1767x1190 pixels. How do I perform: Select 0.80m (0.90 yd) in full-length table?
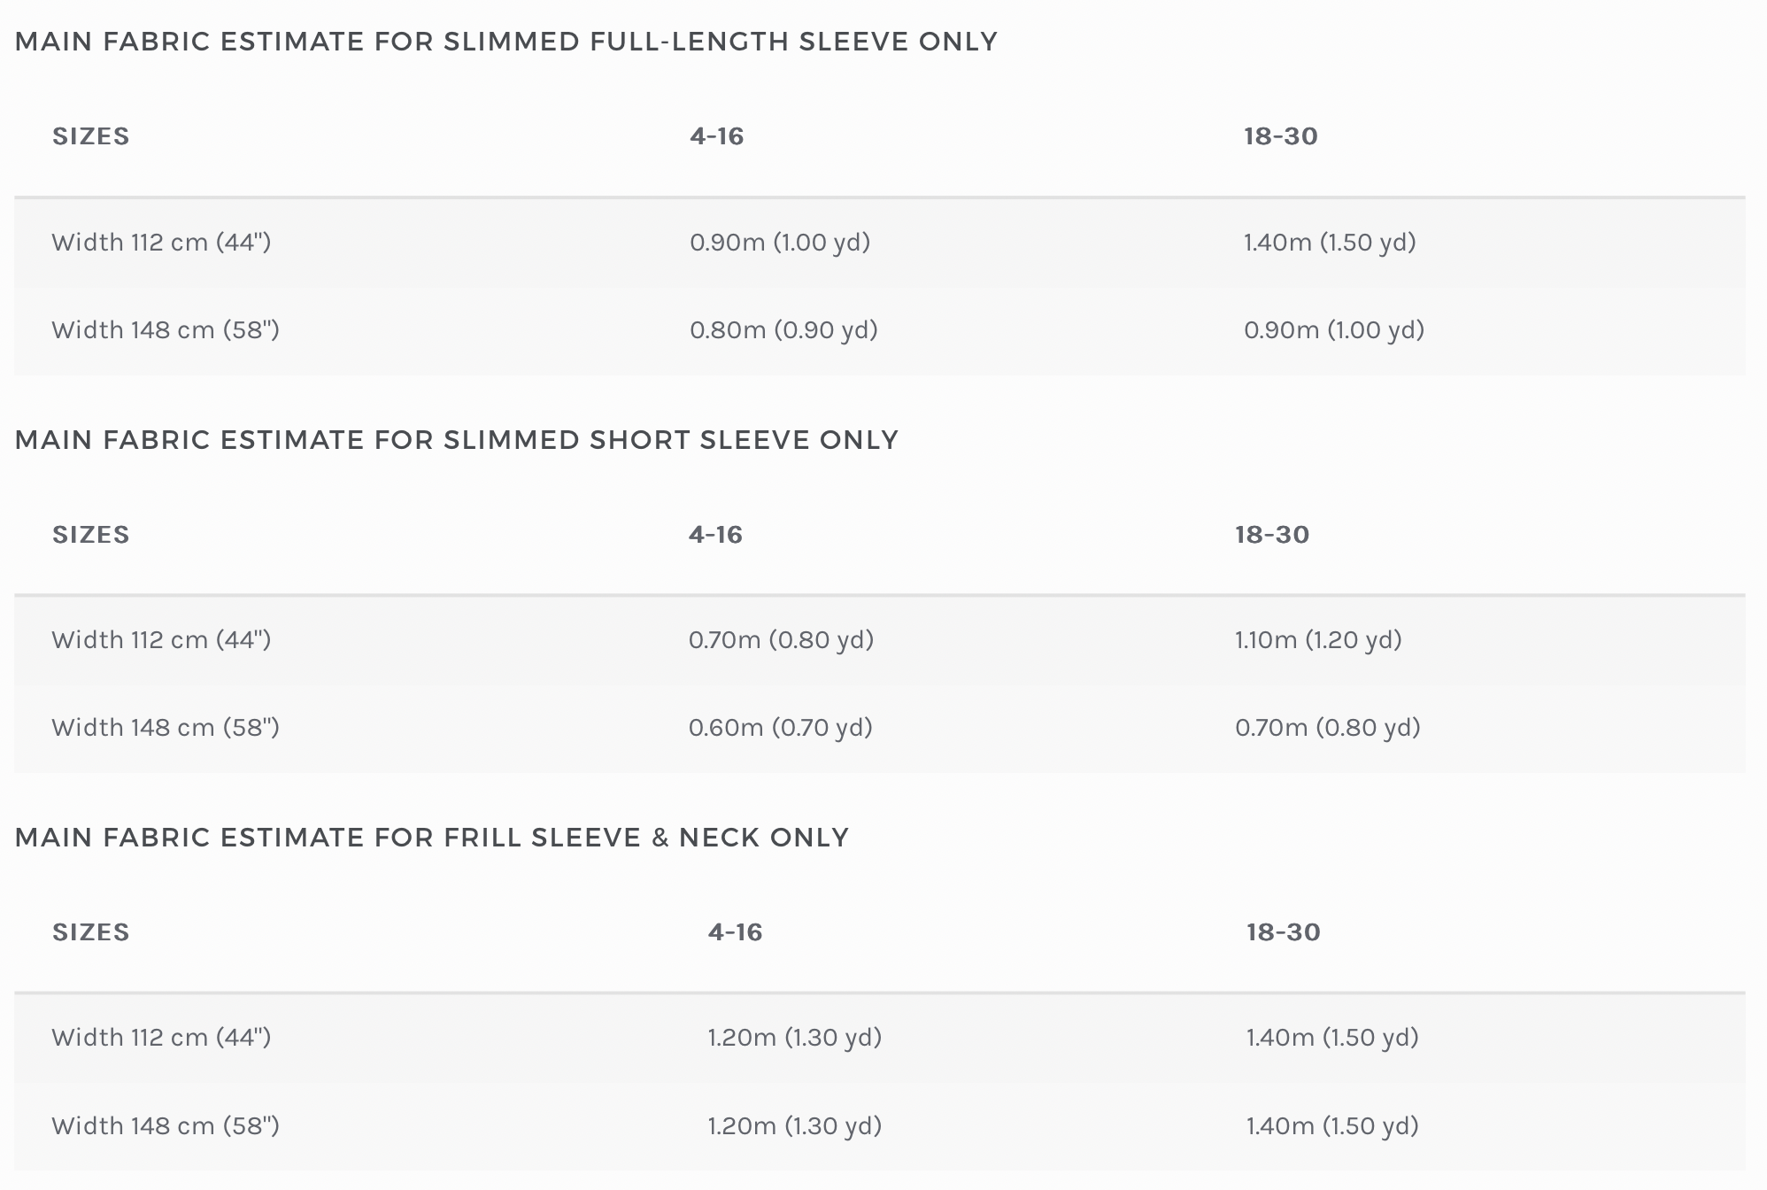coord(783,329)
